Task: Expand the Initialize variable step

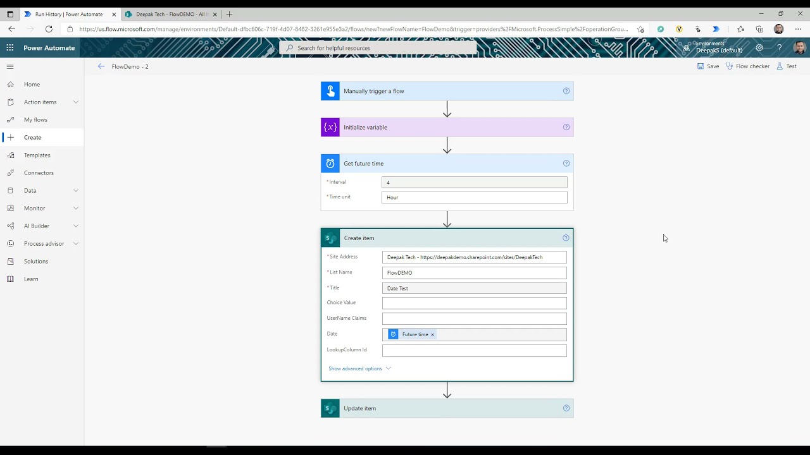Action: [x=447, y=127]
